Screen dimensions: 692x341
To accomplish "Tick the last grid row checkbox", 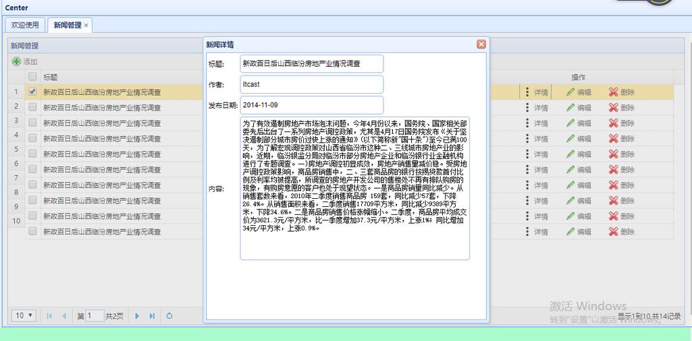I will click(32, 231).
